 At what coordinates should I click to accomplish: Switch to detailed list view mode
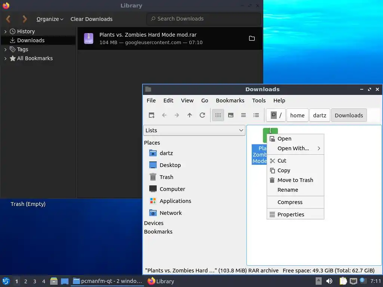(x=256, y=115)
